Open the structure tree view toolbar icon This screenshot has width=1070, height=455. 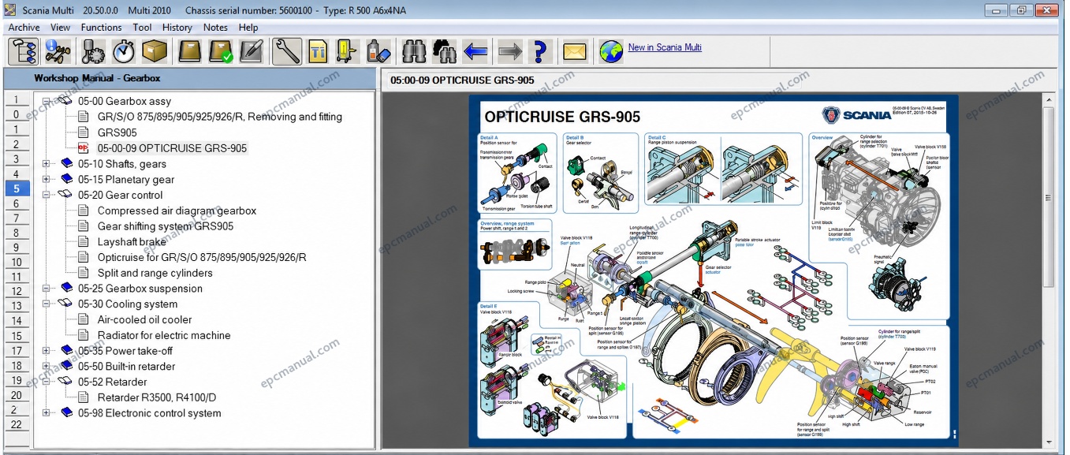pos(24,51)
